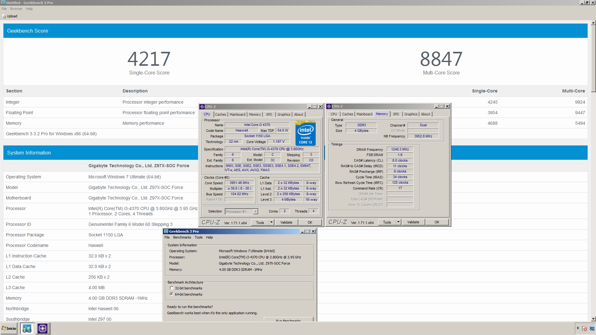The image size is (596, 335).
Task: Click the scrollbar up arrow in main window
Action: (x=593, y=23)
